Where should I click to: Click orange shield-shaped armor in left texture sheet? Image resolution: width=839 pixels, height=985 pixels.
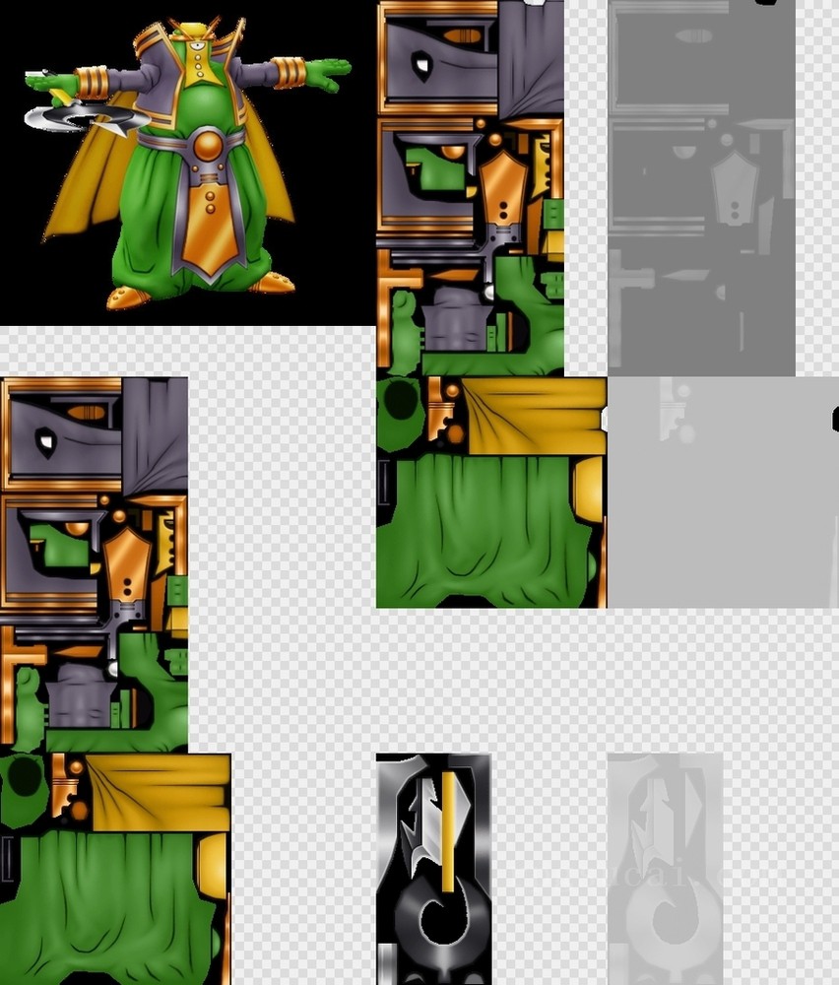pos(127,566)
